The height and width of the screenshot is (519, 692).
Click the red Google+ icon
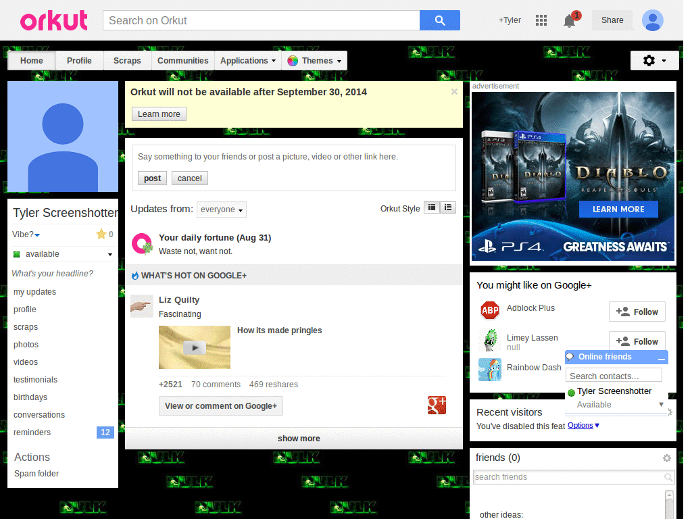(x=437, y=405)
